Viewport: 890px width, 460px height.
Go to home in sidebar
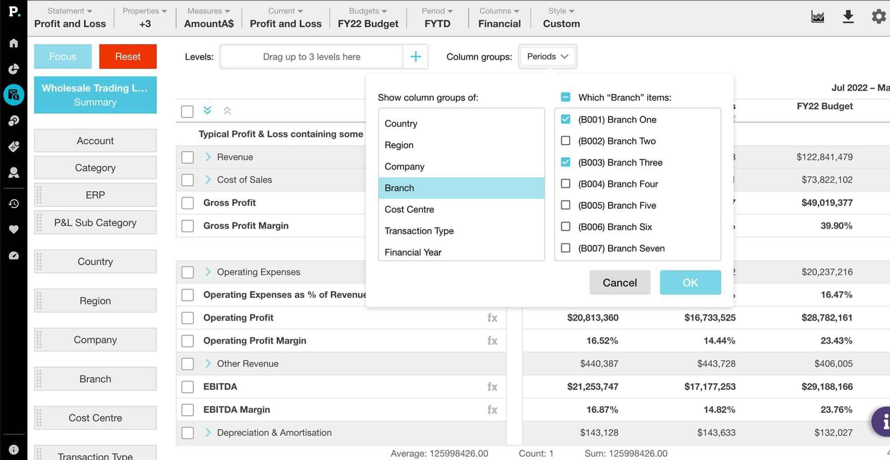click(14, 43)
